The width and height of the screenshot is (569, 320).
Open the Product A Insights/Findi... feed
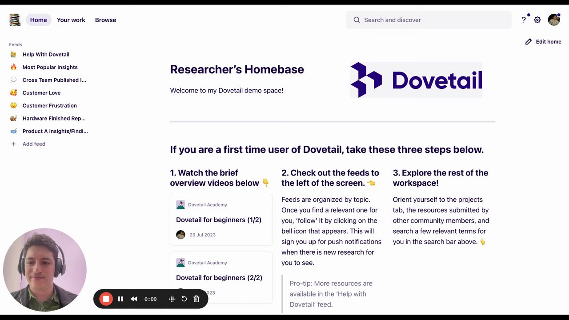[55, 131]
